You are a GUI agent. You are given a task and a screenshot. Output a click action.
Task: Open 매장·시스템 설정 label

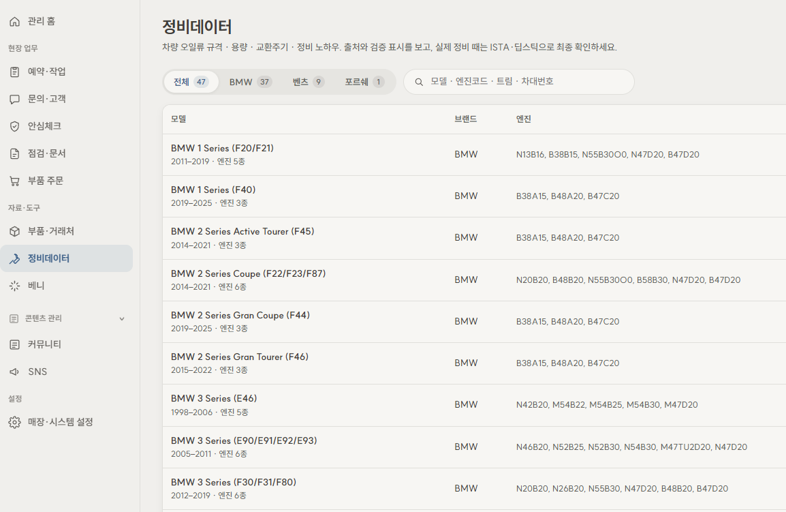click(60, 422)
